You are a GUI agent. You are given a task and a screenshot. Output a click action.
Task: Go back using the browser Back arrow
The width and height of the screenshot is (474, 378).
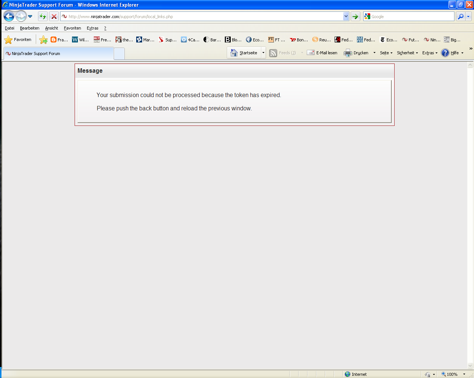click(x=9, y=16)
